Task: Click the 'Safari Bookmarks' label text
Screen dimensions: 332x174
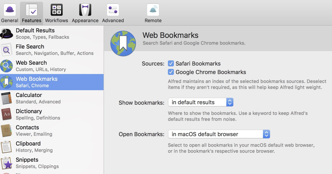Action: [198, 64]
